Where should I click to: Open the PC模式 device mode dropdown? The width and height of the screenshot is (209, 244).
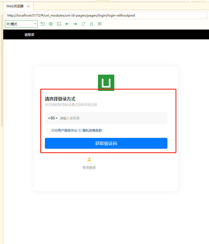(21, 24)
